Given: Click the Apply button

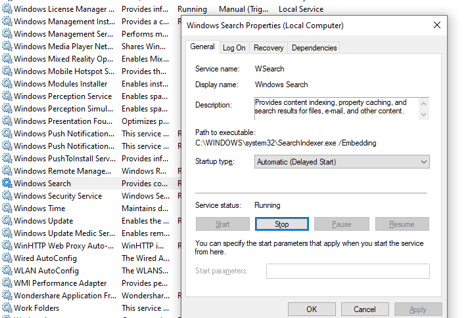Looking at the screenshot, I should coord(418,309).
